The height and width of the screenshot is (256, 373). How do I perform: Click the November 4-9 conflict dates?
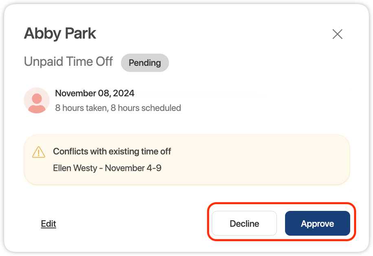[133, 168]
